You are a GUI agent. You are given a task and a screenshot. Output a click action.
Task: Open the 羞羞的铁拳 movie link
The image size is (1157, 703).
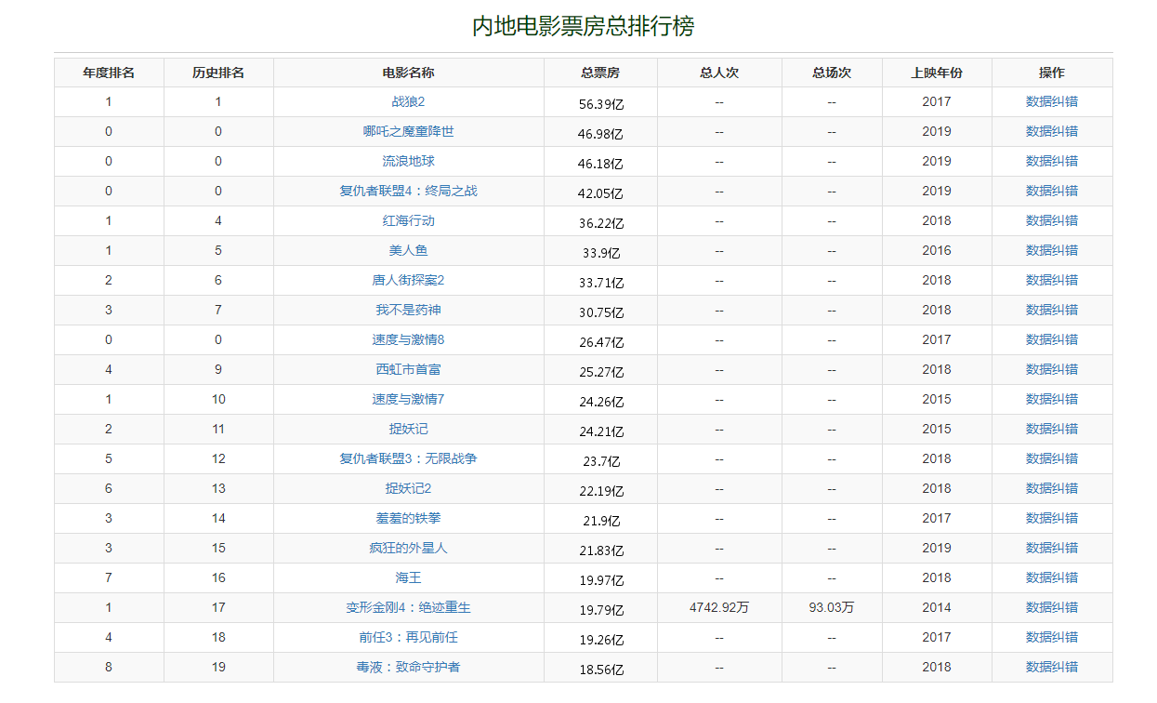tap(408, 519)
